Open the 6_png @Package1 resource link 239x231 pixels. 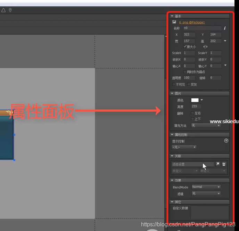tap(192, 22)
